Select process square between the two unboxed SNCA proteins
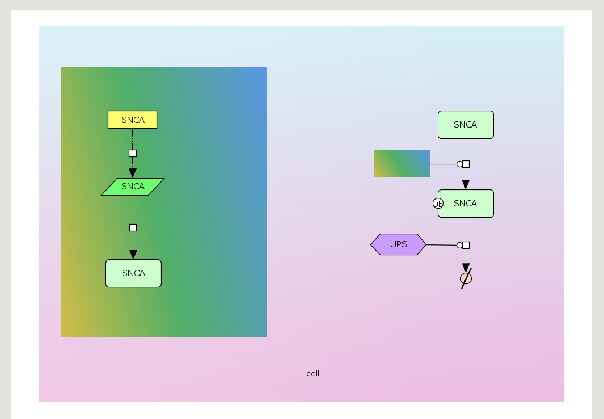 [x=466, y=164]
